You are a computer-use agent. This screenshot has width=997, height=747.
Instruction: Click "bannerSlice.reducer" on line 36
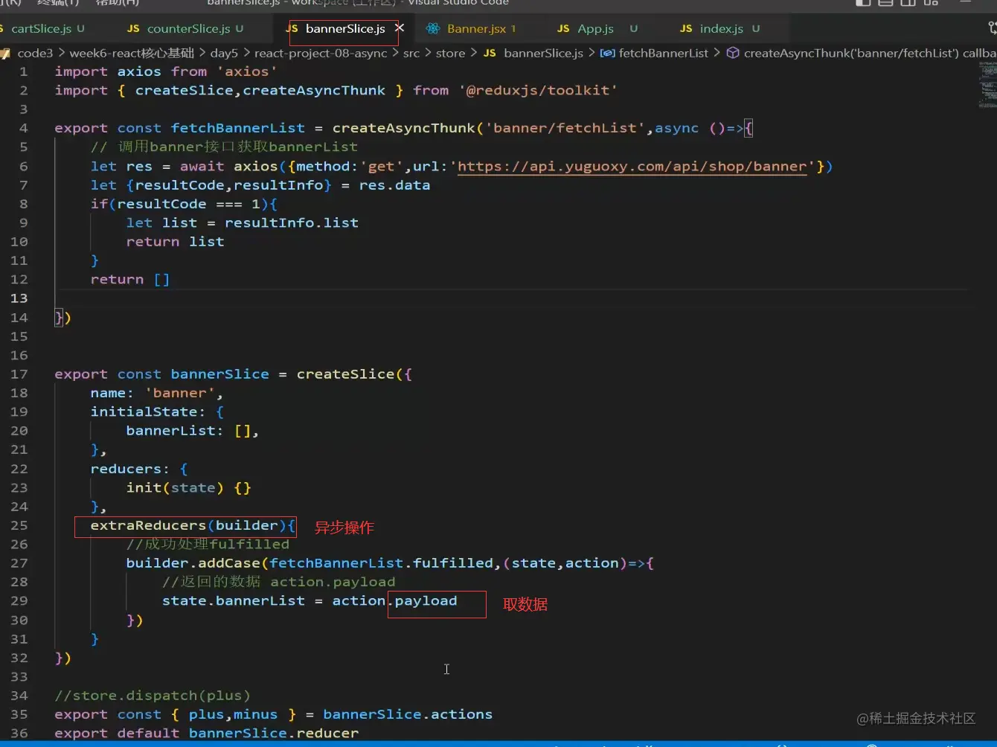[274, 733]
